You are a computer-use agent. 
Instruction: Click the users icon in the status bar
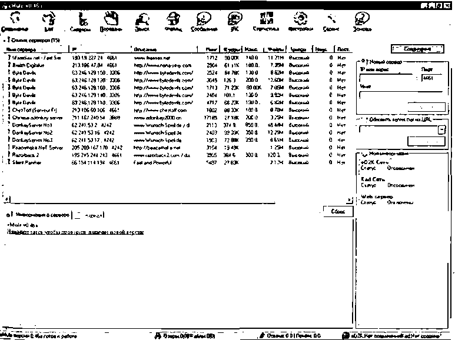[x=158, y=336]
